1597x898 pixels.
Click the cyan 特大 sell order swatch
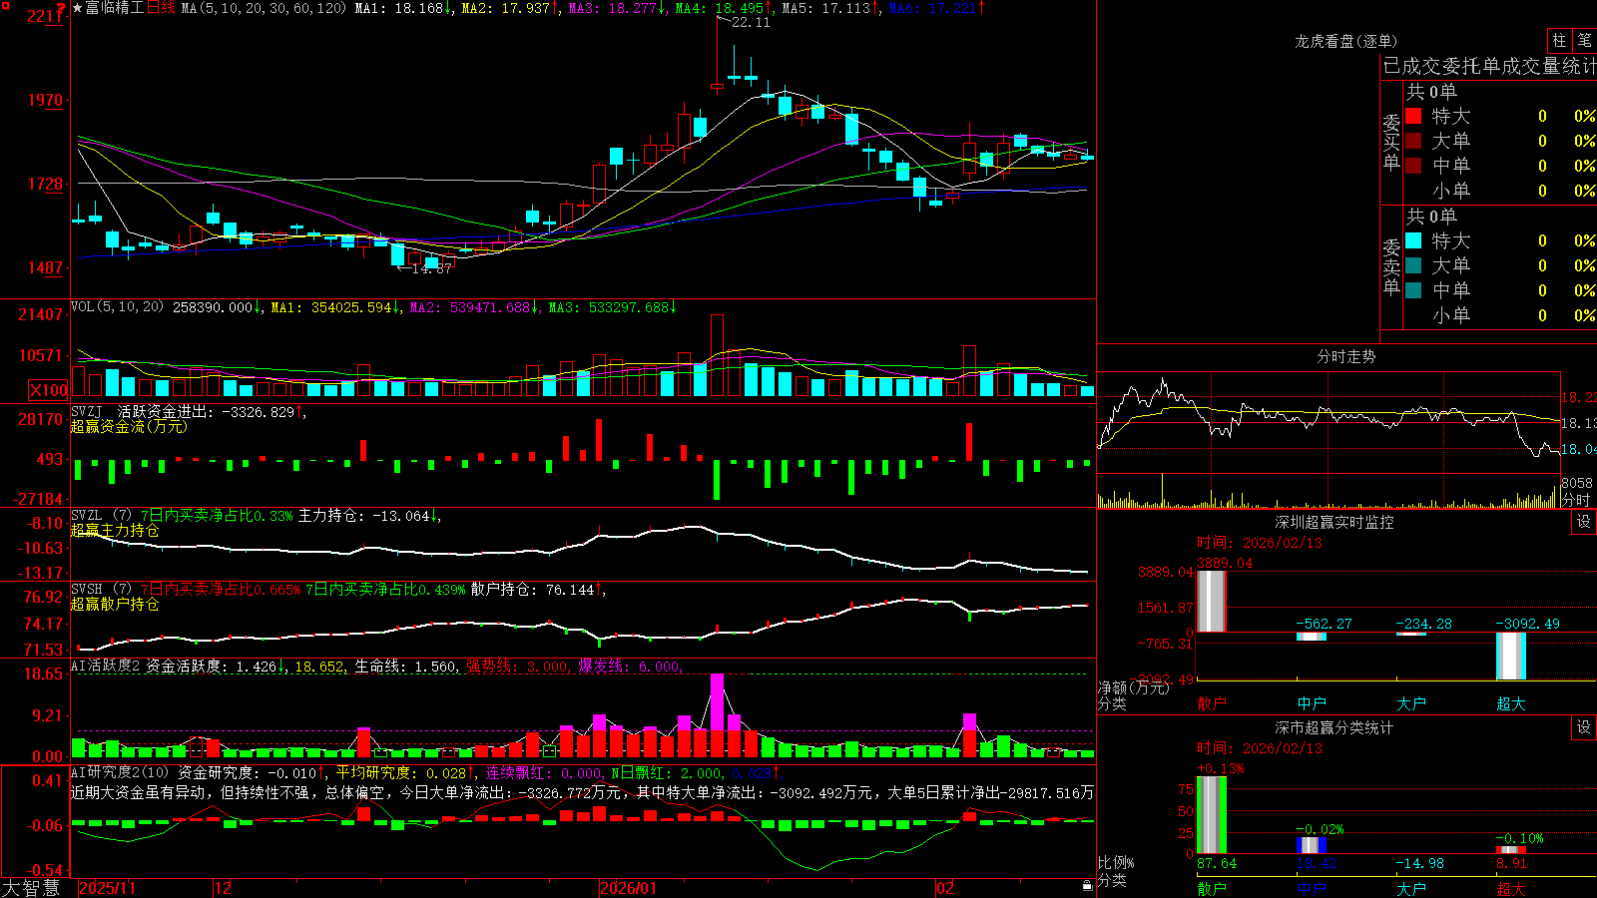[1413, 240]
